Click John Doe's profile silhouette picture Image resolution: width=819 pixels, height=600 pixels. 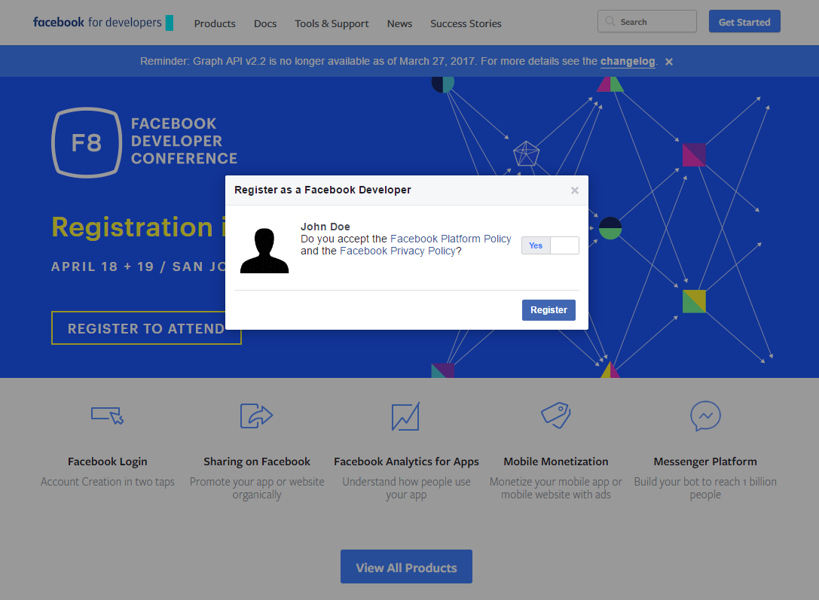point(264,251)
